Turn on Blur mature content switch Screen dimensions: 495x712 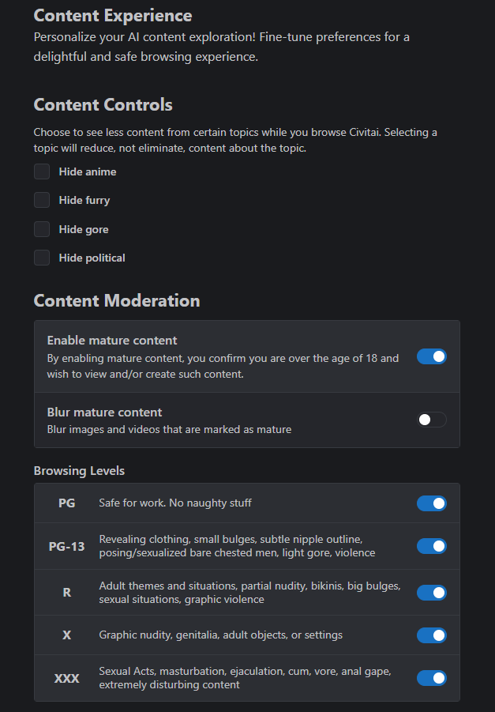(x=432, y=420)
